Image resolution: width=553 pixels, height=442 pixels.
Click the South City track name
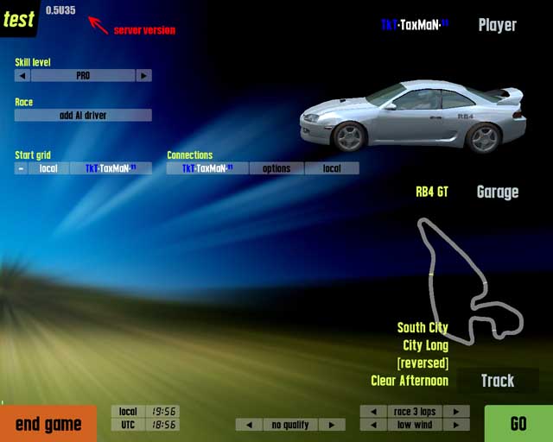point(423,327)
